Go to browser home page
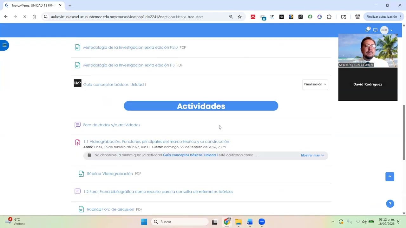Image resolution: width=406 pixels, height=228 pixels. (34, 17)
